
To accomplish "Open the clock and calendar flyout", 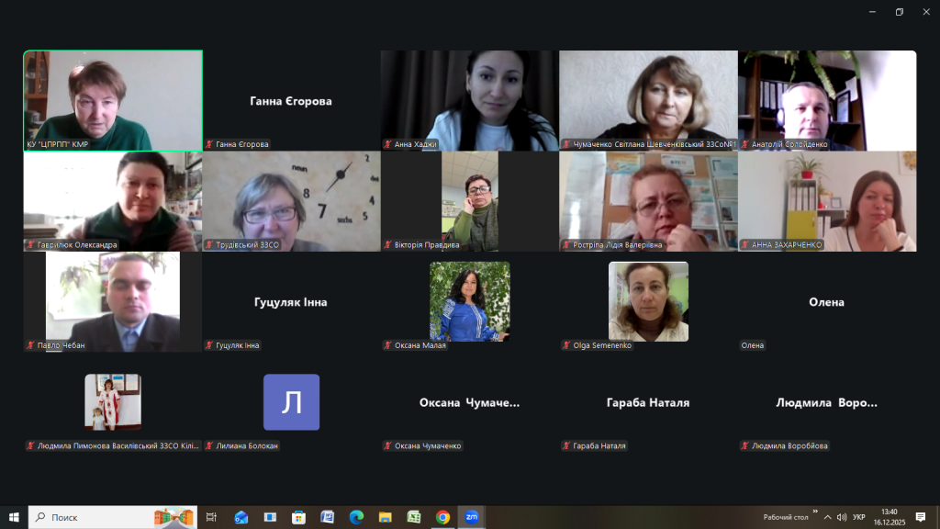I will [889, 517].
